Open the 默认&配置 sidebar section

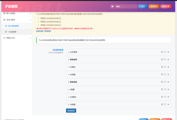coord(17,14)
